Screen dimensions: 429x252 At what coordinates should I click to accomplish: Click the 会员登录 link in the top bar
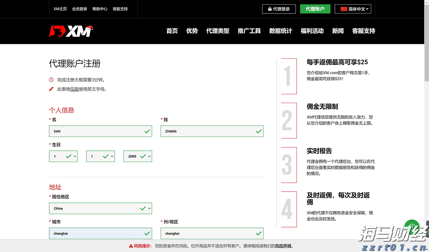click(x=80, y=9)
